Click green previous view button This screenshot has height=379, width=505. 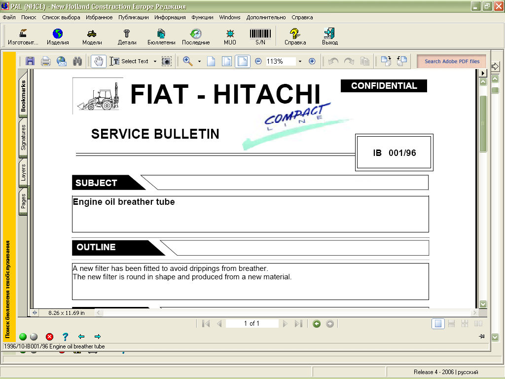317,324
